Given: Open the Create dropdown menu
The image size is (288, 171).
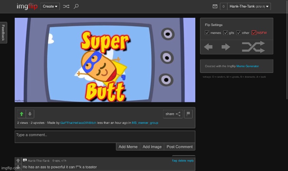Looking at the screenshot, I should [x=50, y=6].
